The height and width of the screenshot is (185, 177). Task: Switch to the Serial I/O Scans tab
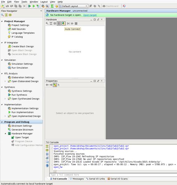[118, 179]
